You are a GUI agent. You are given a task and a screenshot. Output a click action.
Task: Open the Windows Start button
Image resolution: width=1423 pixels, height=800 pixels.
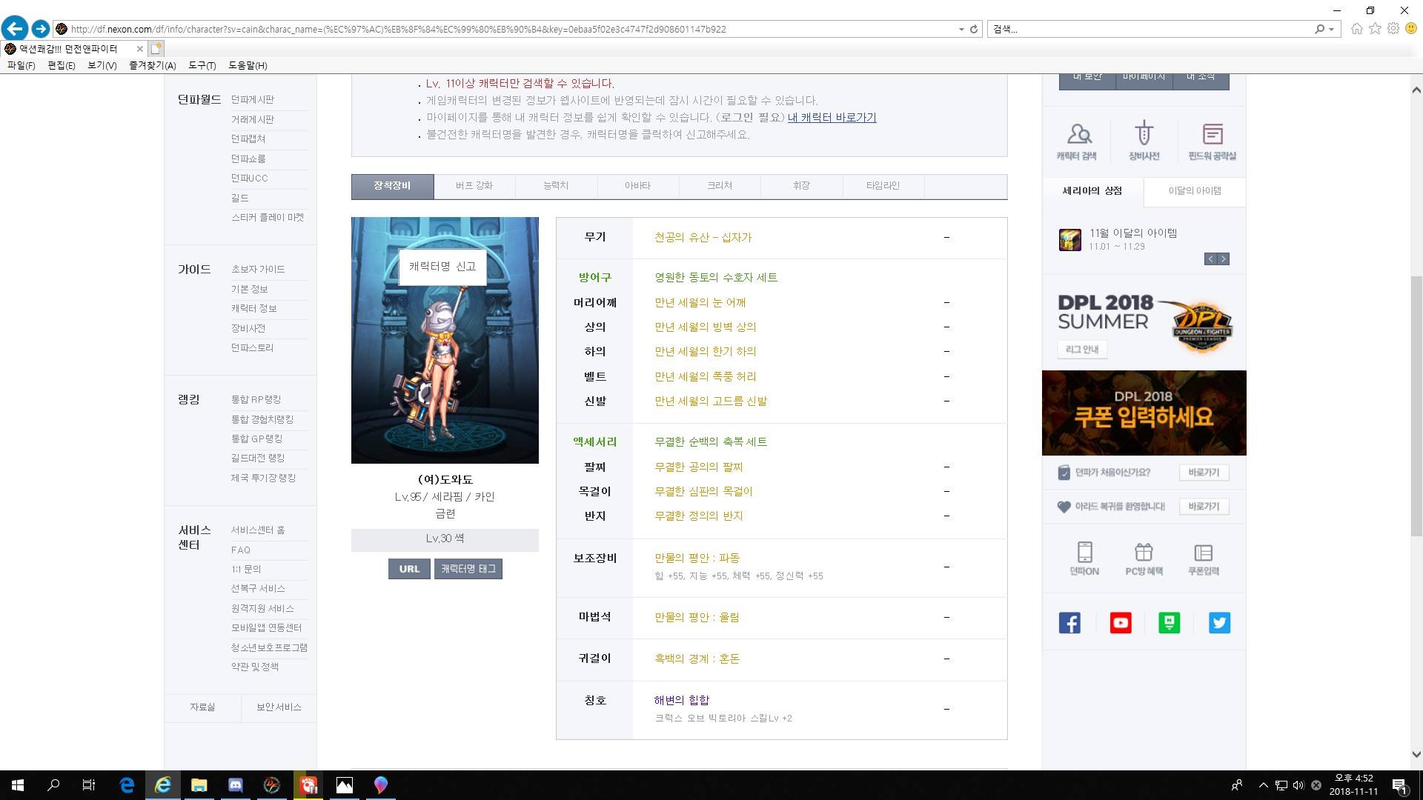(x=18, y=785)
